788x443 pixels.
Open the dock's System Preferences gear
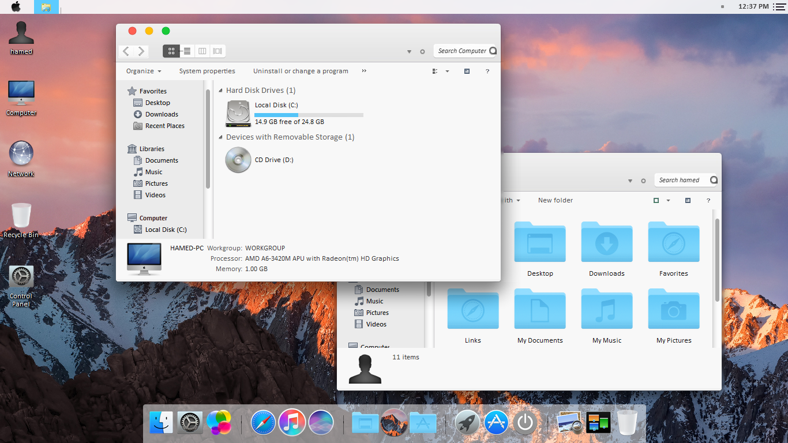(x=190, y=423)
